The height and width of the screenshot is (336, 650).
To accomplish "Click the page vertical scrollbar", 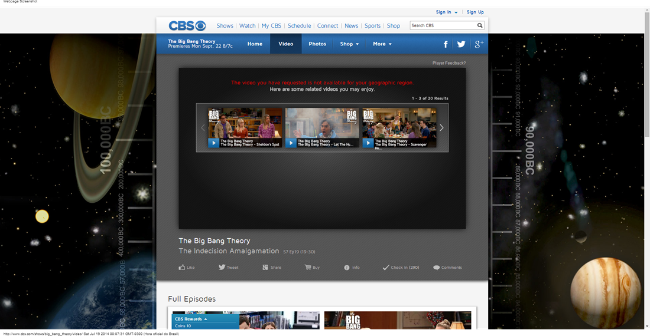I will (x=646, y=74).
